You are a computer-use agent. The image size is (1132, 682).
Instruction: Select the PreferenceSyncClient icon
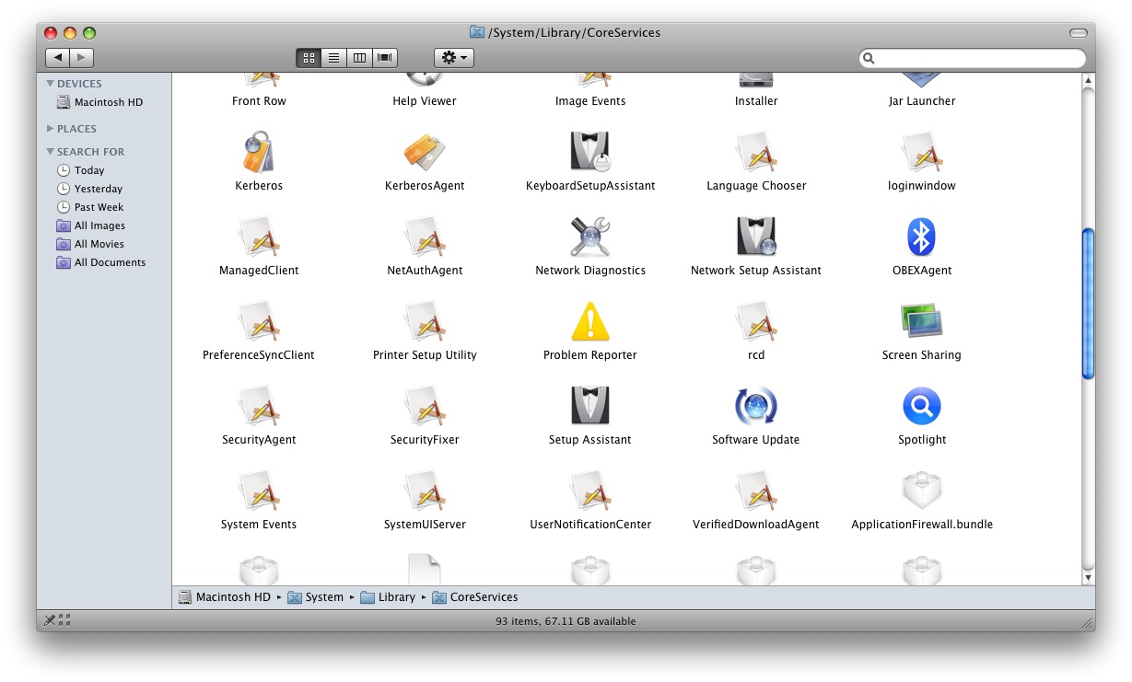(x=259, y=321)
